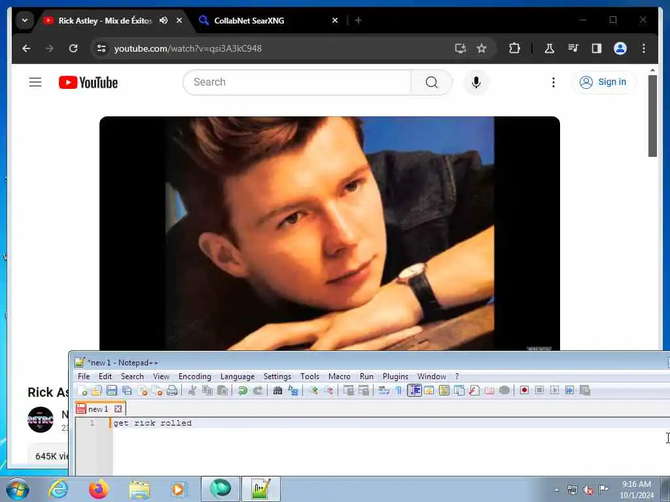
Task: Open the Edit menu in Notepad++
Action: click(105, 376)
